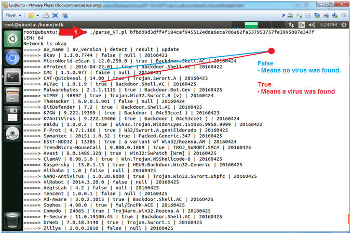This screenshot has width=351, height=234.
Task: Click the CAT-QuickHeal result row
Action: pyautogui.click(x=115, y=79)
